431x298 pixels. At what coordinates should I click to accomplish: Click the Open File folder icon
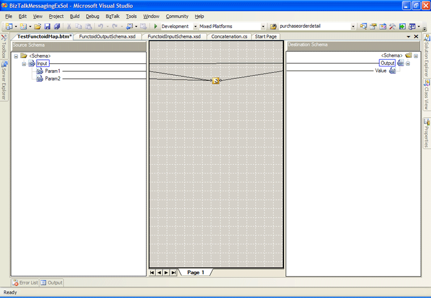click(38, 26)
